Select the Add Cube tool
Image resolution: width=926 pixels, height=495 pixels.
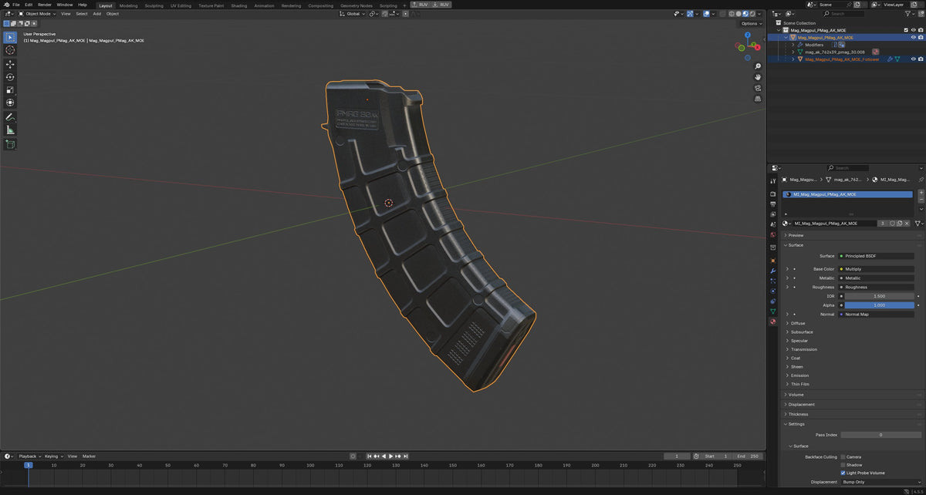tap(10, 144)
